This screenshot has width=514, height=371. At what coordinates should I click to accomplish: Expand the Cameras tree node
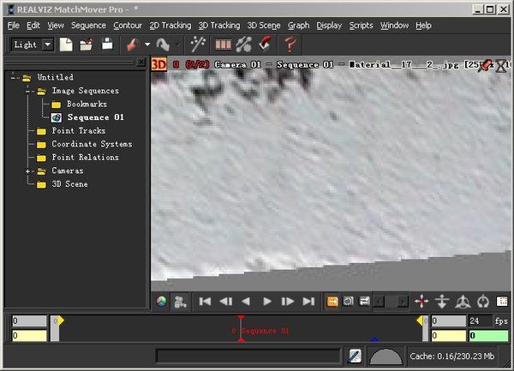pos(29,171)
